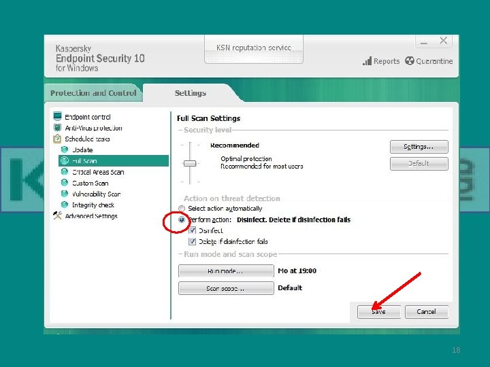Screen dimensions: 490x367
Task: Click the Reports bar chart icon
Action: pos(367,61)
